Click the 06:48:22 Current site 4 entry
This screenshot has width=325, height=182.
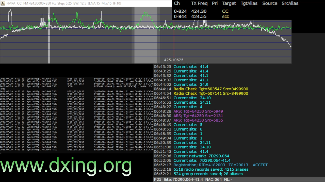[x=178, y=107]
